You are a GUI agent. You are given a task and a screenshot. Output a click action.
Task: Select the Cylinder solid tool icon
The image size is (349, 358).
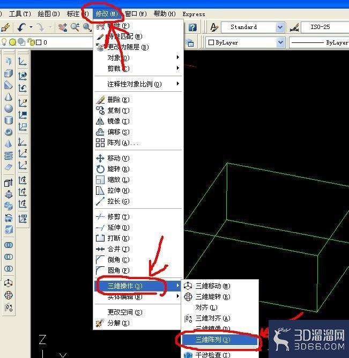click(9, 120)
